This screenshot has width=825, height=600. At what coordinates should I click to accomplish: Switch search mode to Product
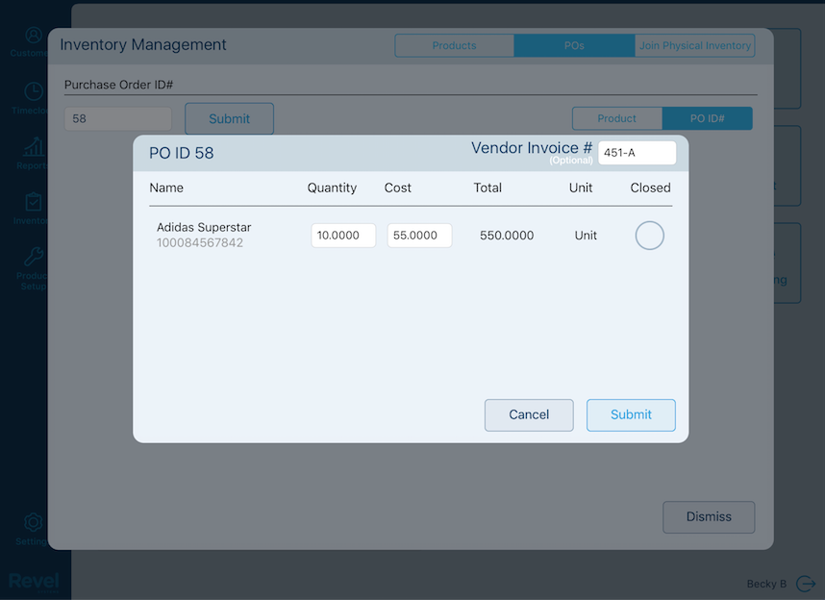coord(616,118)
